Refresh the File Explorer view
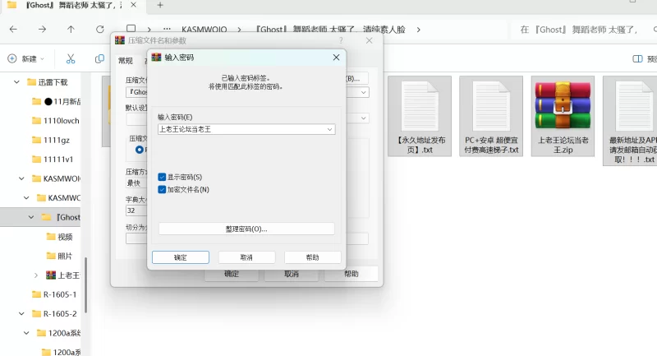 (x=99, y=30)
